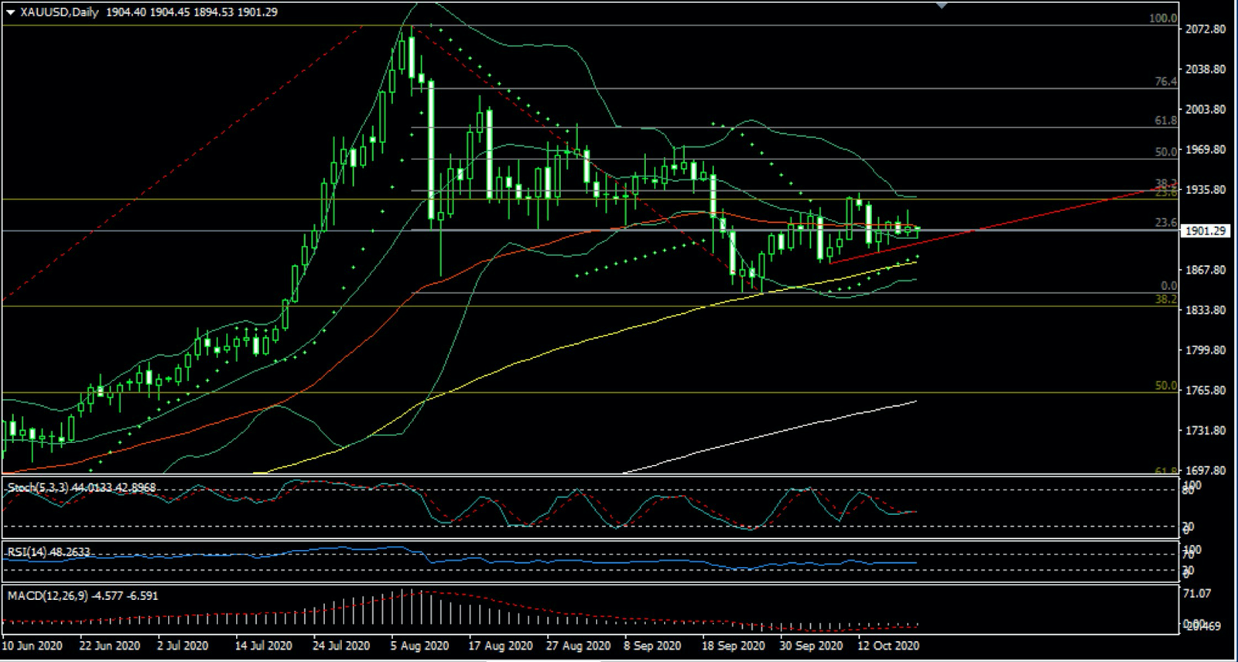This screenshot has width=1238, height=662.
Task: Click the 1731.80 price scale label
Action: [x=1206, y=431]
